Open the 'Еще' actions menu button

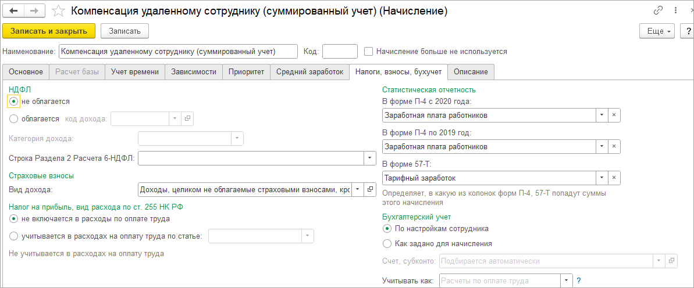coord(657,31)
